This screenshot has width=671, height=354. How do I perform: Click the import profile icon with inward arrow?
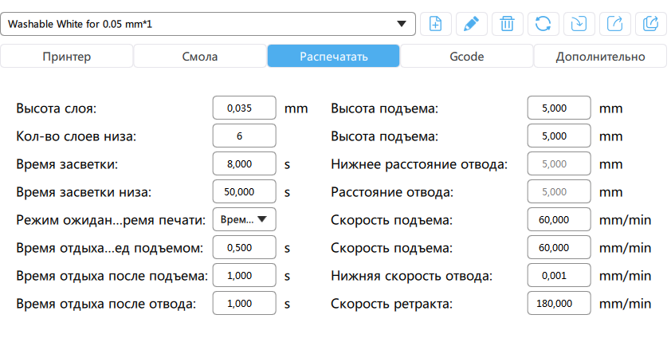tap(579, 24)
